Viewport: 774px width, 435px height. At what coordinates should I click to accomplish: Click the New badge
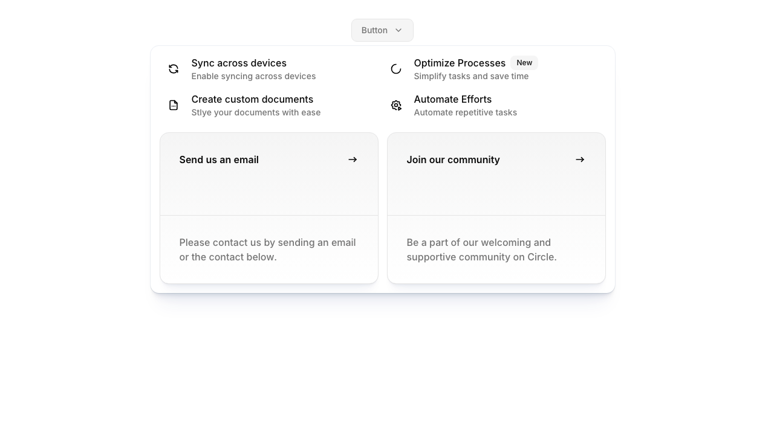pyautogui.click(x=524, y=63)
